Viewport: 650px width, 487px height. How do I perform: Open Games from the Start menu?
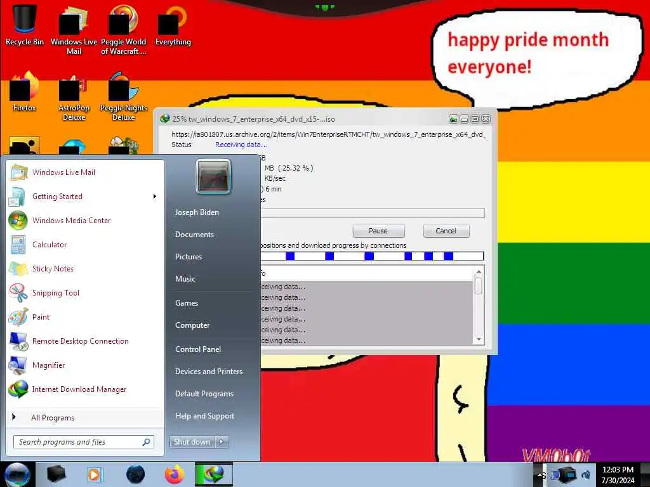click(187, 303)
